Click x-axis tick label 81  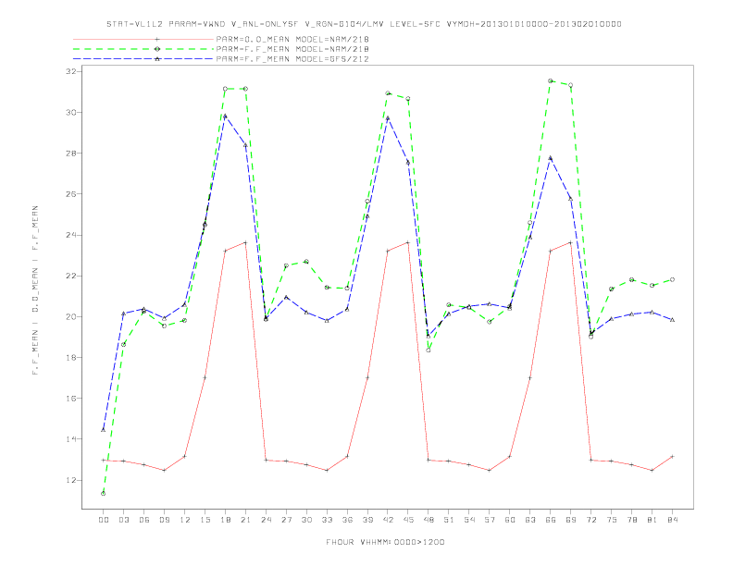click(652, 520)
